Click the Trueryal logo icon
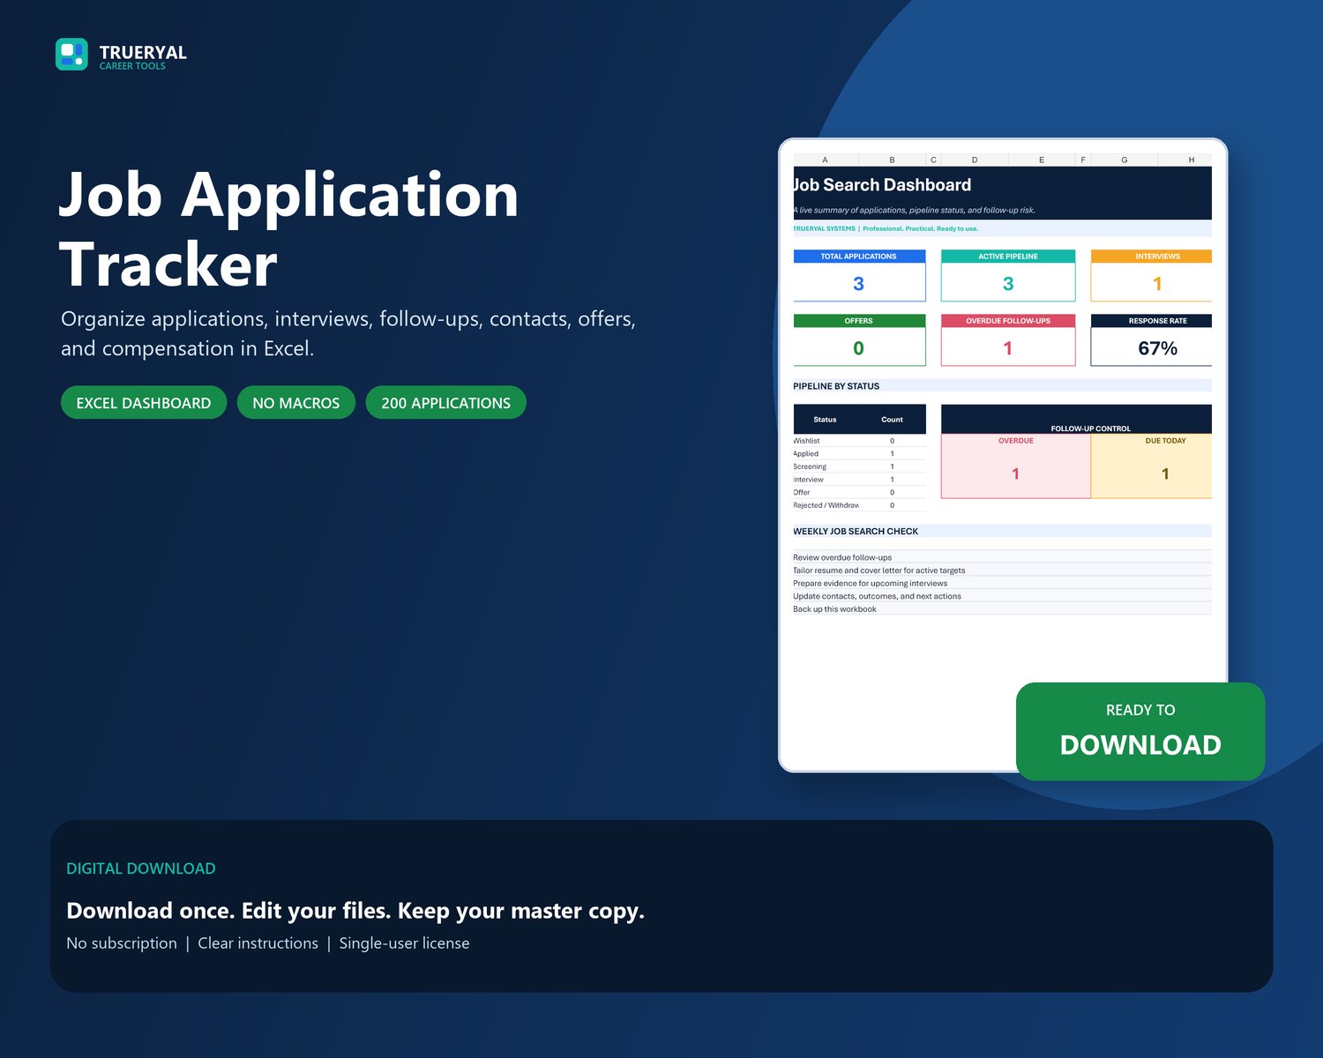This screenshot has height=1058, width=1323. coord(71,54)
